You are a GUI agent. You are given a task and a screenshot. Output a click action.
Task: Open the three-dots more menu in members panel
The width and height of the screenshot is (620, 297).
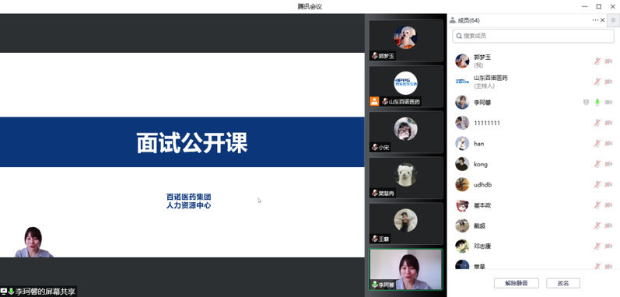(595, 20)
